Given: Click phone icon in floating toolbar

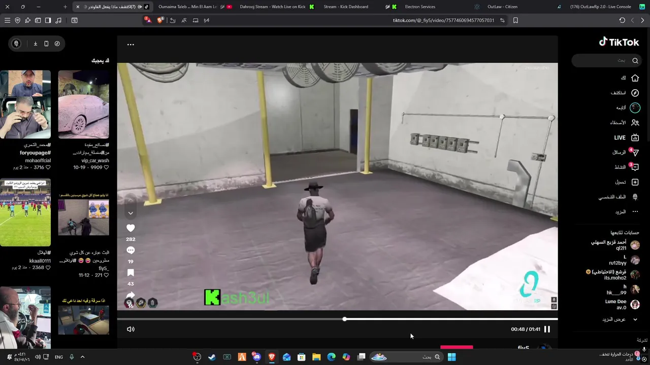Looking at the screenshot, I should pyautogui.click(x=46, y=44).
